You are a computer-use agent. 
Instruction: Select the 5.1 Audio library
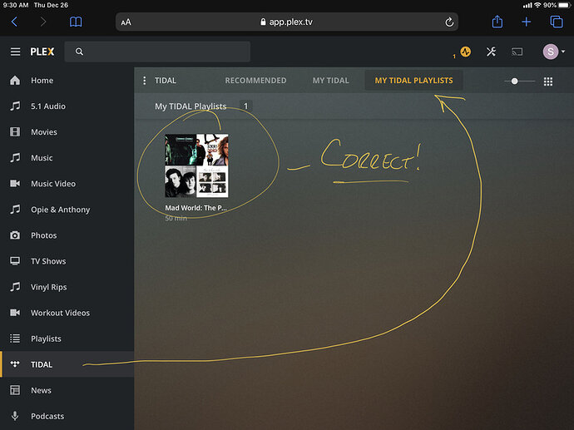(67, 106)
